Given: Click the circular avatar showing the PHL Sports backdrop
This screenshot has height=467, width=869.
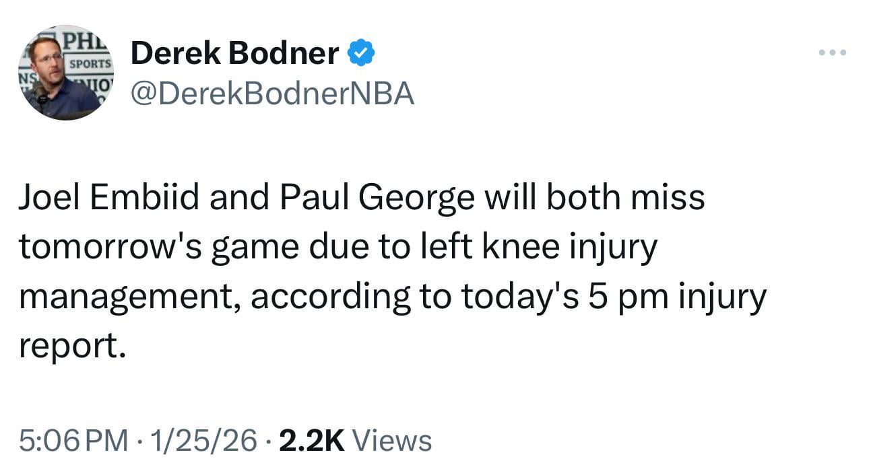Looking at the screenshot, I should [x=65, y=69].
